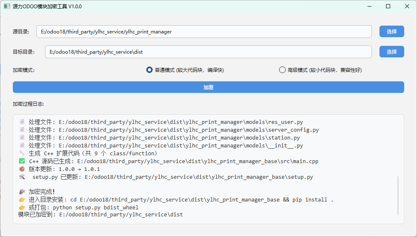Image resolution: width=417 pixels, height=237 pixels.
Task: Click 选择 button for 源目录
Action: (391, 32)
